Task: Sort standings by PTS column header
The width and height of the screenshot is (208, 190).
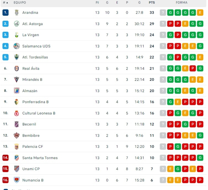Action: coord(152,3)
